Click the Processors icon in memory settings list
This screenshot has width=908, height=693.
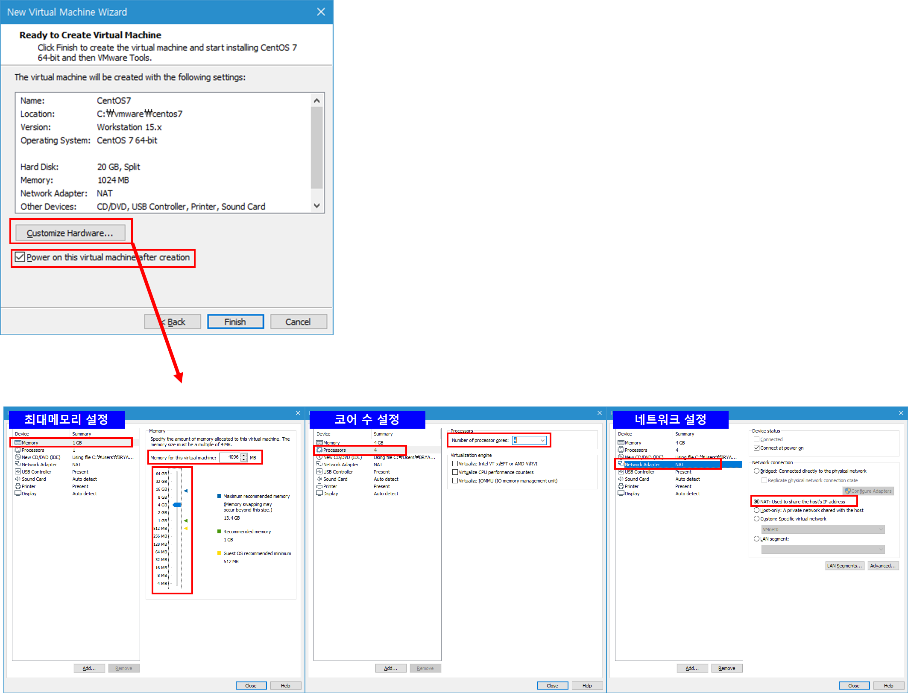pos(18,450)
